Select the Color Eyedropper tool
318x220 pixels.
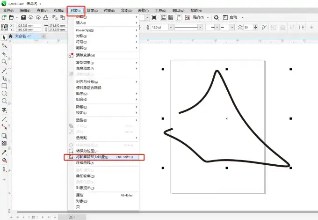point(4,153)
